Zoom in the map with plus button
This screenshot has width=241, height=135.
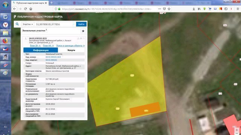[x=237, y=130]
